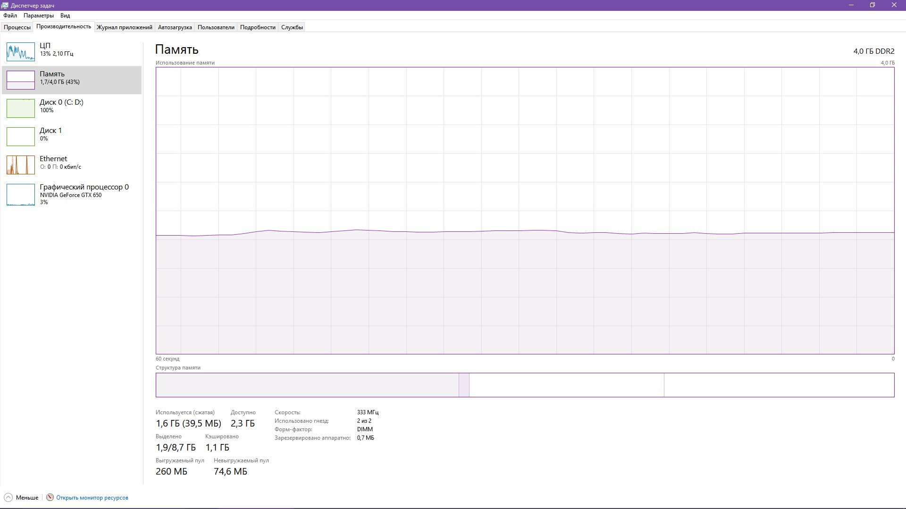906x509 pixels.
Task: Switch to the Службы tab
Action: point(292,27)
